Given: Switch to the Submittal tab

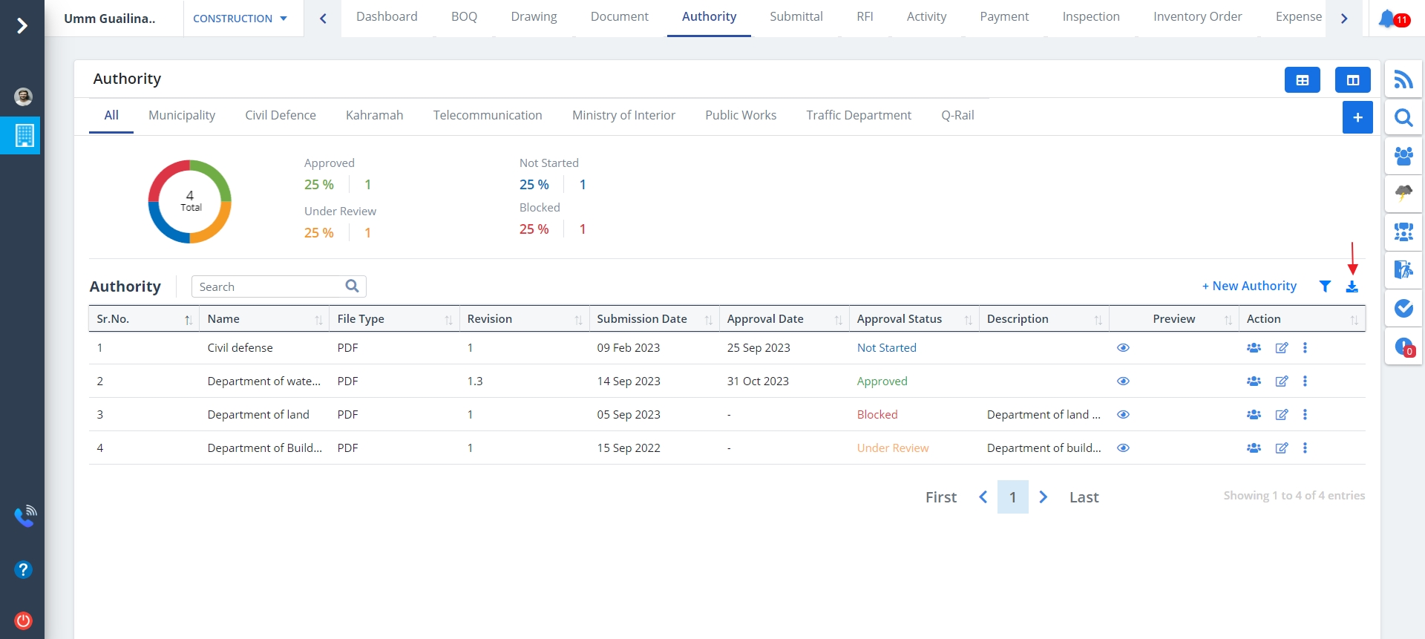Looking at the screenshot, I should (796, 17).
